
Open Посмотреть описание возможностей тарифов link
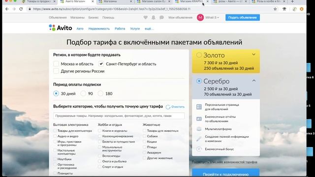click(224, 162)
